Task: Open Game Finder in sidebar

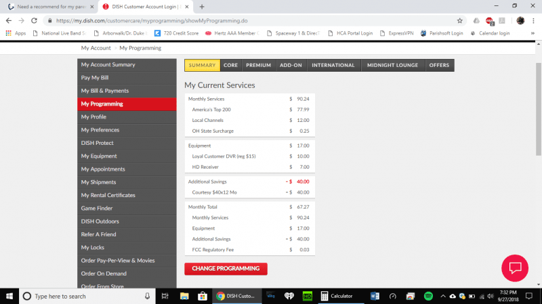Action: [127, 209]
